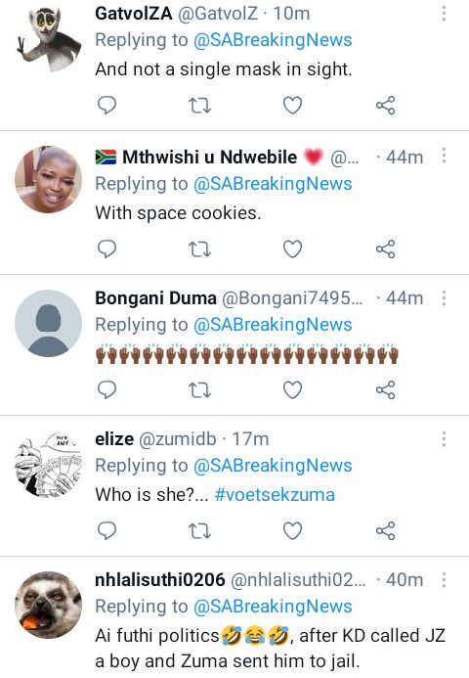Like the 'With space cookies' tweet
469x678 pixels.
tap(292, 249)
